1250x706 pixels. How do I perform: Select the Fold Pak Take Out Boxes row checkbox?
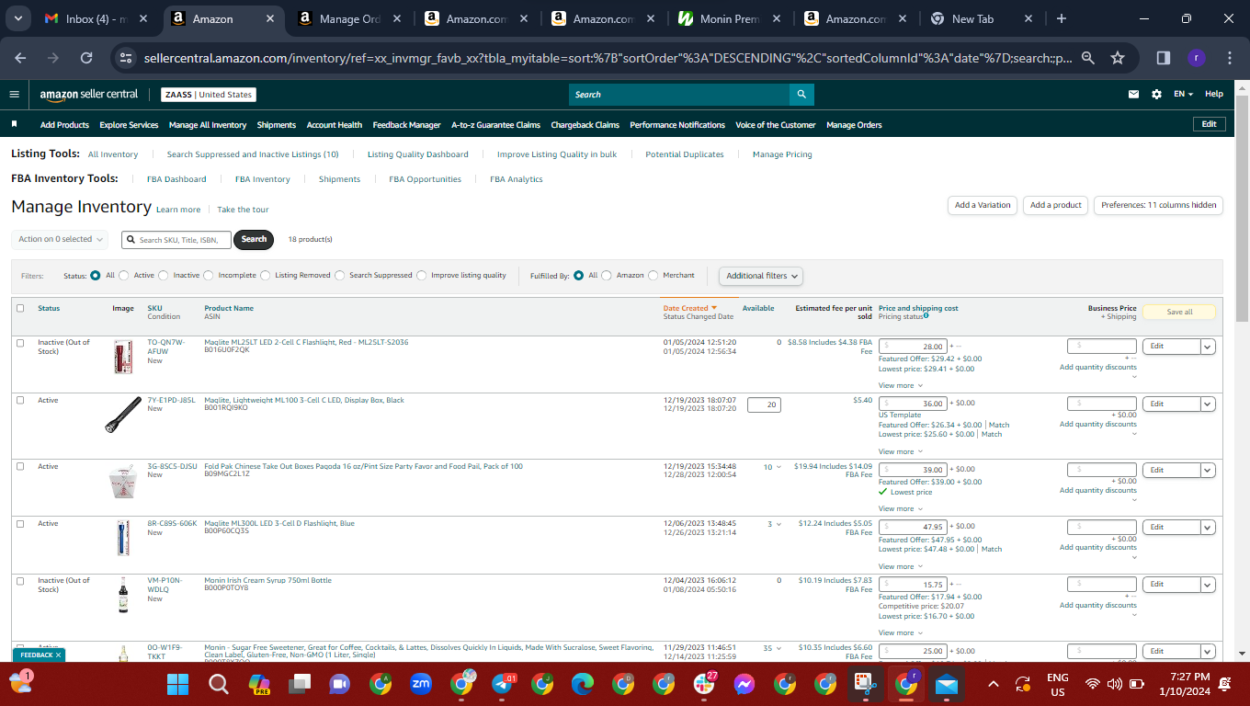20,466
